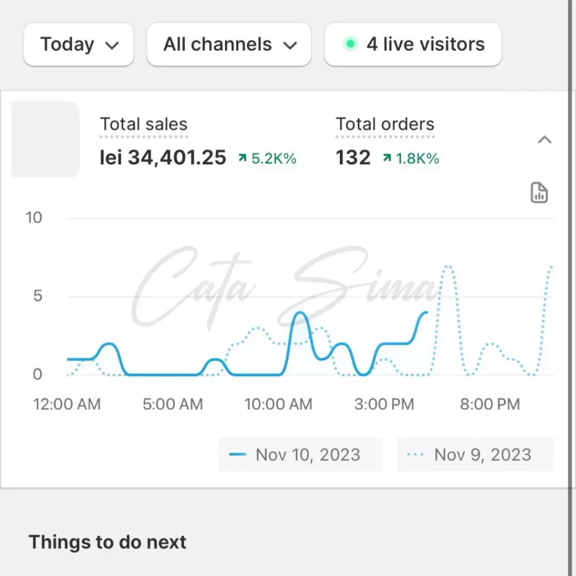The width and height of the screenshot is (576, 576).
Task: Click the lei 34,401.25 sales value
Action: (x=163, y=158)
